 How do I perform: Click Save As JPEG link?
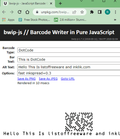(48, 79)
